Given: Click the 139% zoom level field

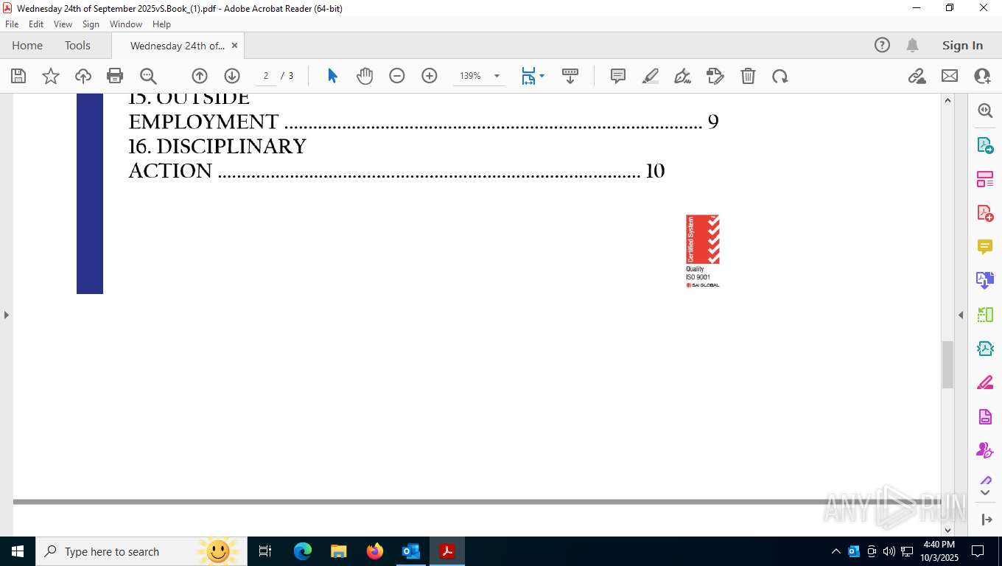Looking at the screenshot, I should click(471, 76).
